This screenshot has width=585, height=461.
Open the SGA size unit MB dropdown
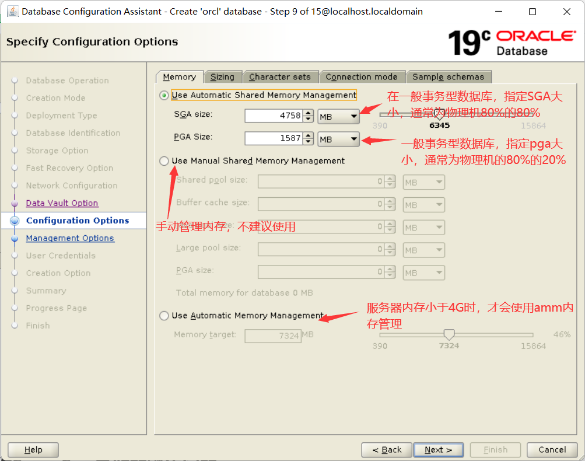pyautogui.click(x=338, y=117)
